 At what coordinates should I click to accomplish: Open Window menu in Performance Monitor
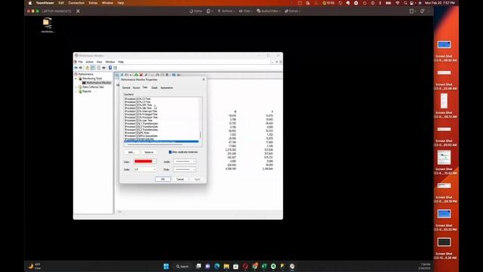click(110, 62)
